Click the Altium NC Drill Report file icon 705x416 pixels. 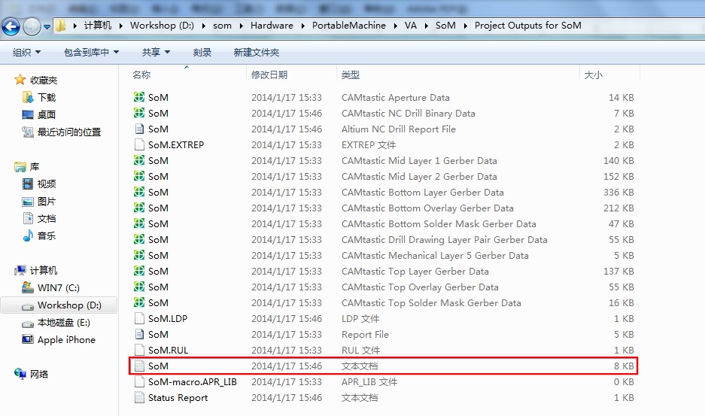tap(139, 129)
